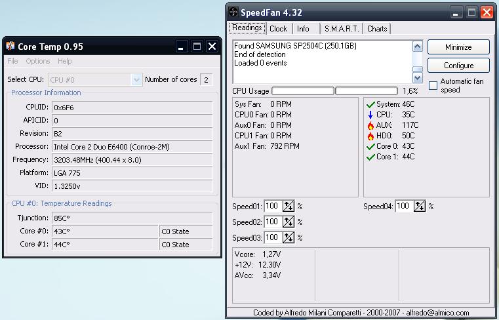Click the Core Temp title bar icon
Screen dimensions: 499x320
pyautogui.click(x=10, y=46)
